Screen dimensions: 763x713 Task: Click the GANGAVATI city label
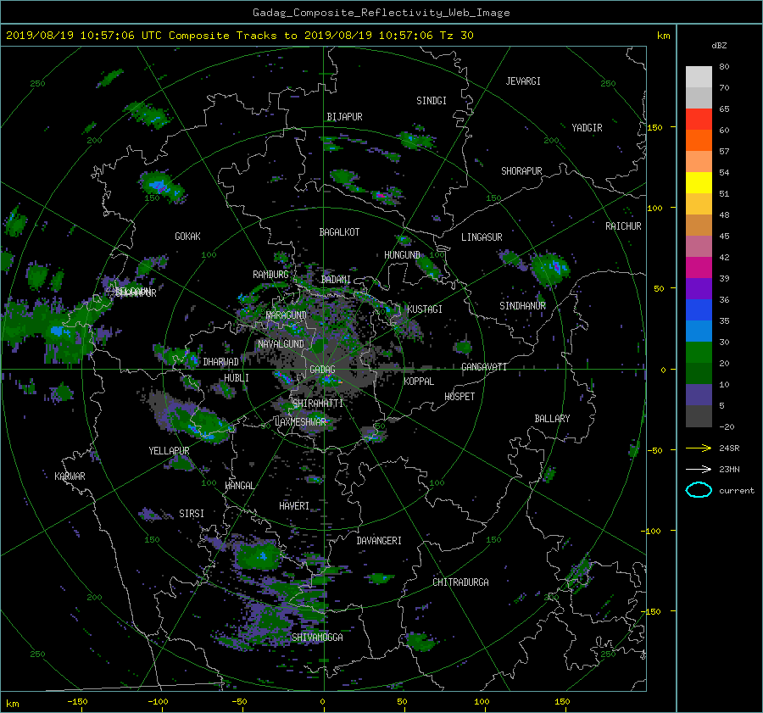click(484, 367)
